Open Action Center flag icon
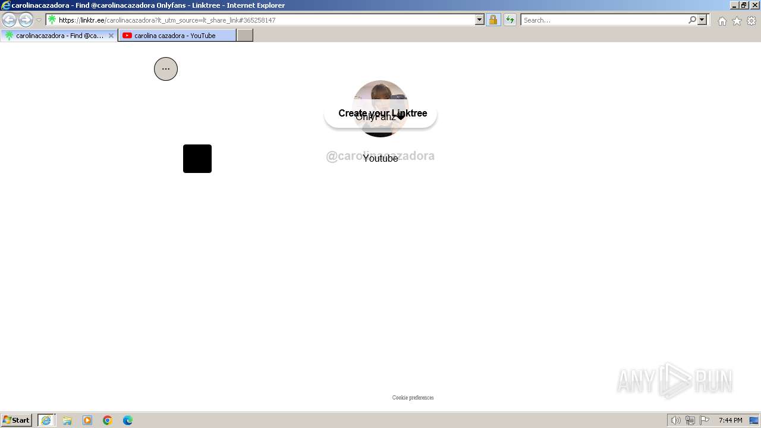The image size is (761, 428). (x=705, y=420)
